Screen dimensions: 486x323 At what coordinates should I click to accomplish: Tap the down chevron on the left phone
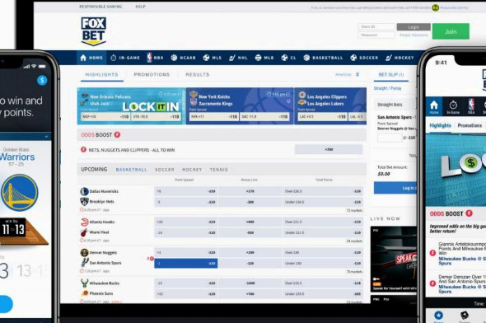click(x=46, y=137)
